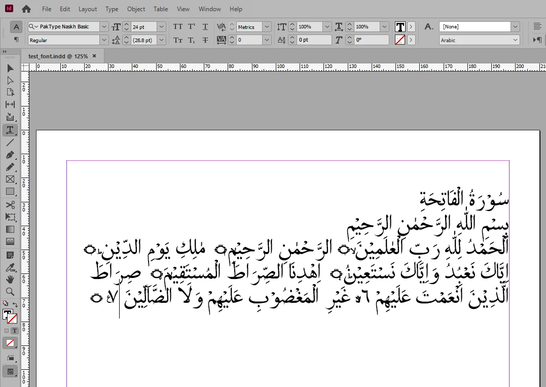546x387 pixels.
Task: Open the Window menu
Action: pyautogui.click(x=209, y=9)
